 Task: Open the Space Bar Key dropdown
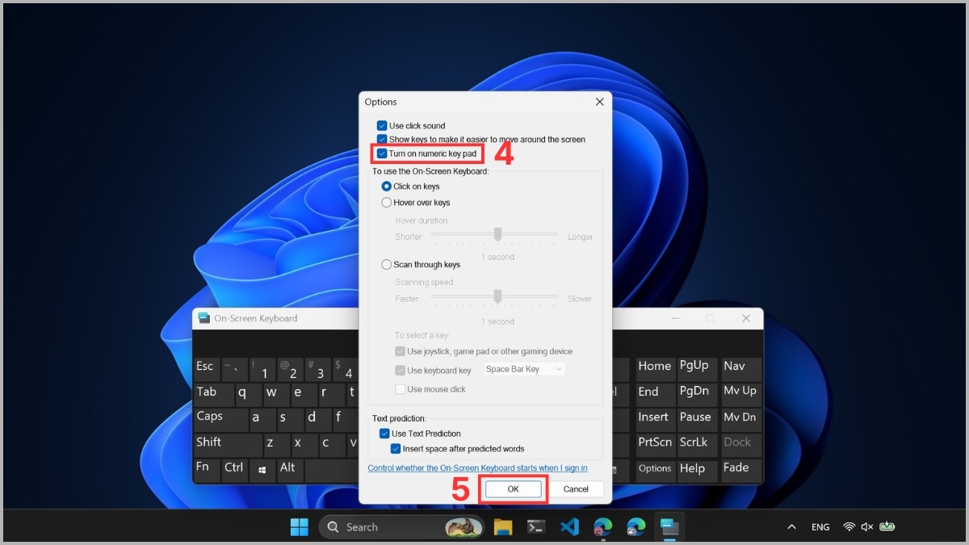[525, 369]
